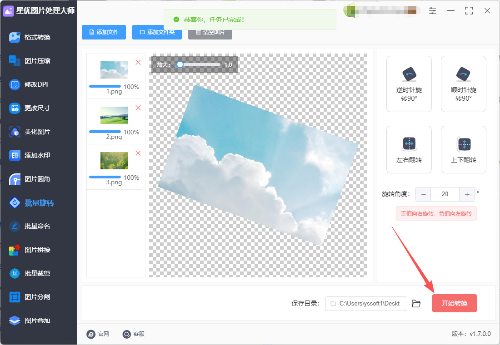Screen dimensions: 500x345
Task: Click the 开始转换 start conversion button
Action: click(x=455, y=303)
